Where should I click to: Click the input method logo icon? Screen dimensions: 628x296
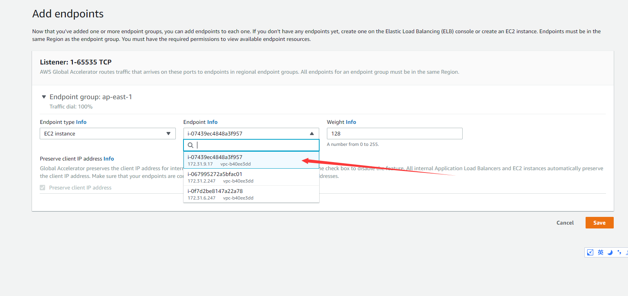point(590,252)
